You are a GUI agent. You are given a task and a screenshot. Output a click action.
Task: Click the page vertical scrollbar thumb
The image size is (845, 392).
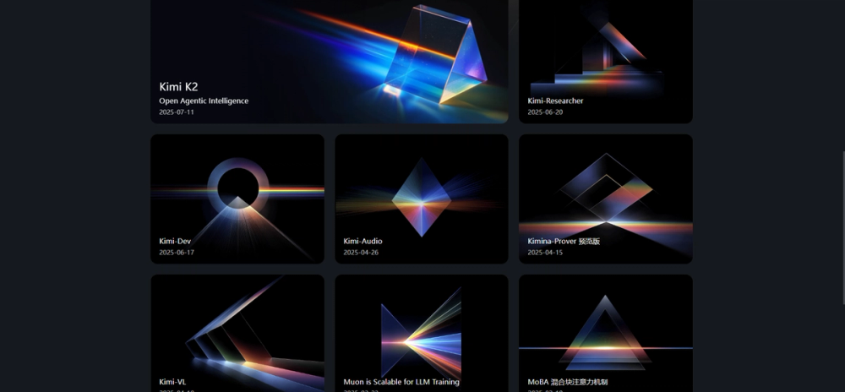pos(842,228)
